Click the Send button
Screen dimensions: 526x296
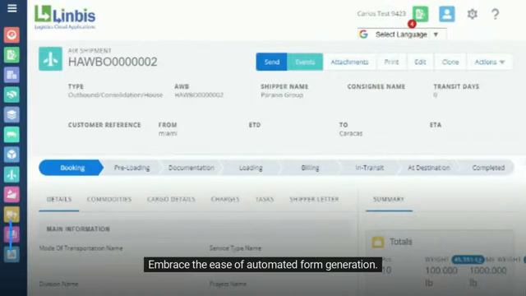coord(271,62)
